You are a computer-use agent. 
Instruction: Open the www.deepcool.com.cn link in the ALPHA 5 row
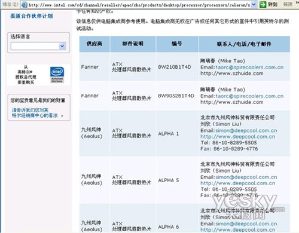tap(238, 183)
